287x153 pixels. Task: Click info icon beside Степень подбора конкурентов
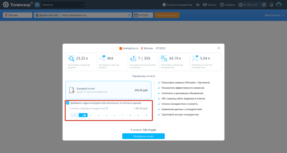click(107, 108)
